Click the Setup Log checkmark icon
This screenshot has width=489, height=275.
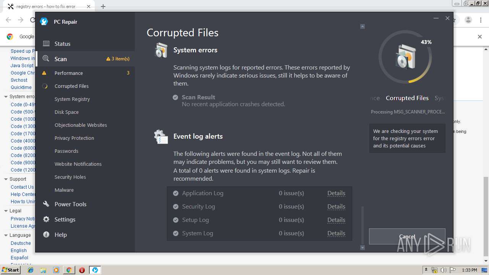tap(176, 220)
